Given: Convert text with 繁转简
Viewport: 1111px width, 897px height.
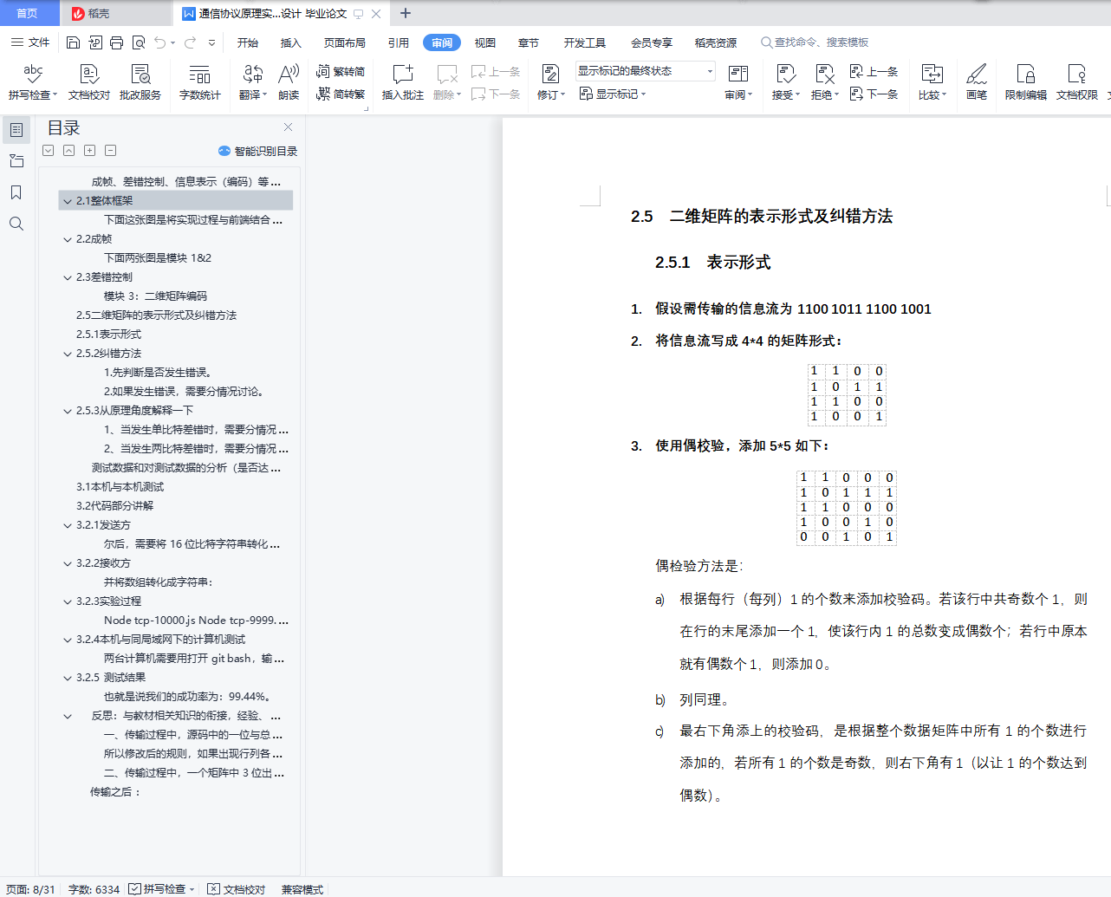Looking at the screenshot, I should 341,72.
